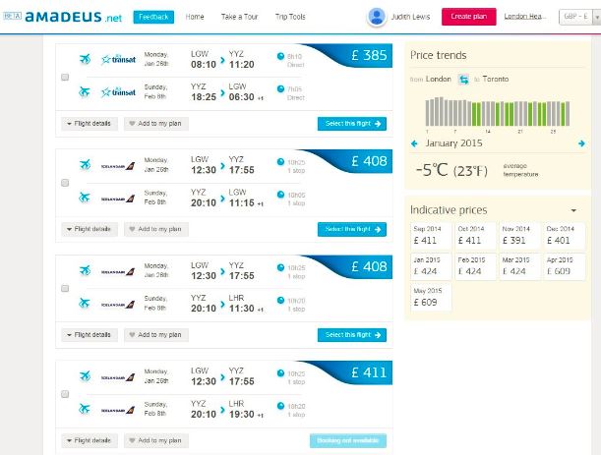Image resolution: width=601 pixels, height=455 pixels.
Task: Go to previous month in Price trends
Action: 414,143
